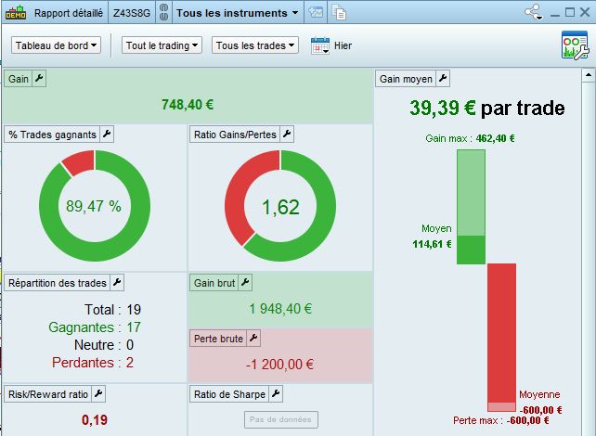Click the Gain moyen label
Image resolution: width=596 pixels, height=436 pixels.
point(406,79)
